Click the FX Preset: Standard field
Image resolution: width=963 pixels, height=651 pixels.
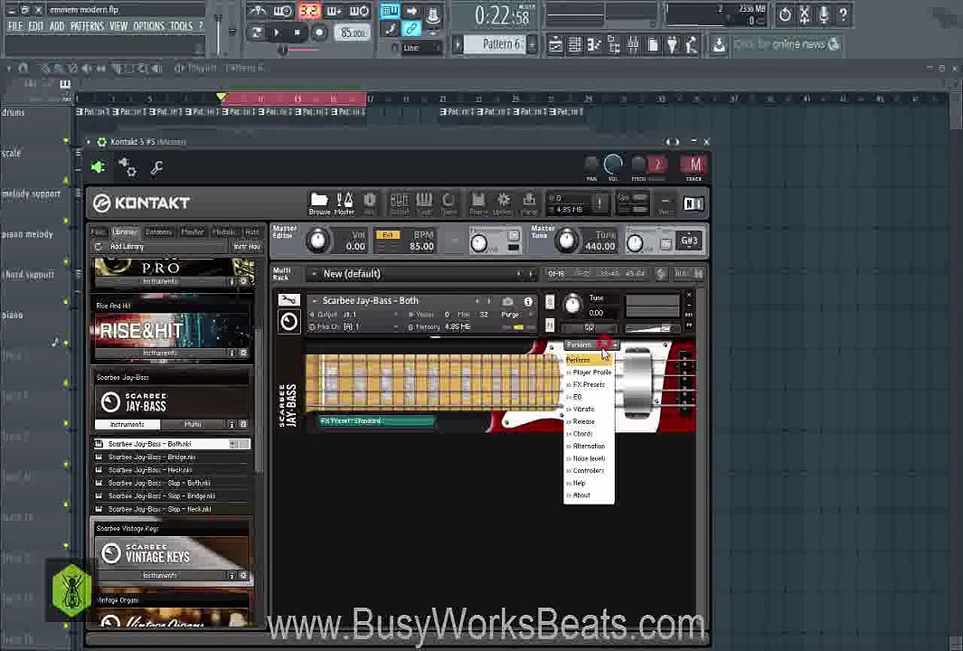pos(376,421)
